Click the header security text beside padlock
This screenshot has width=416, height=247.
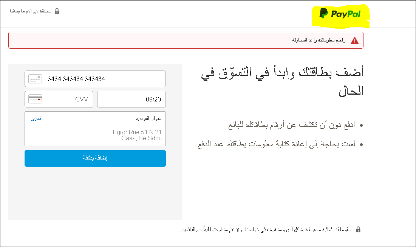[x=31, y=11]
